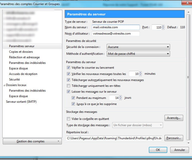Uncheck 'Télécharger automatiquement les nouveaux messages'

tap(69, 80)
